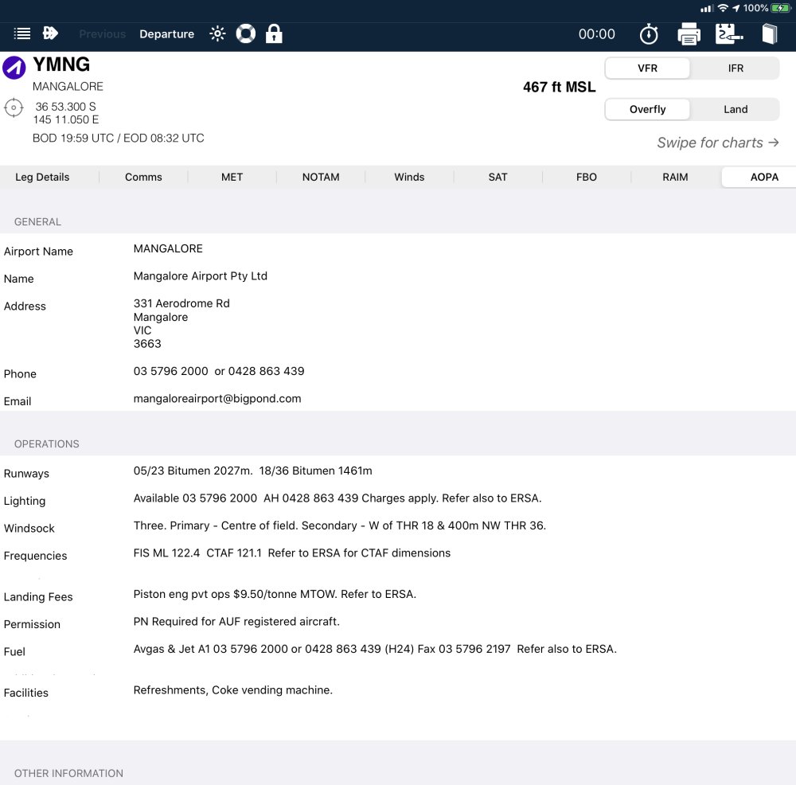This screenshot has width=796, height=785.
Task: Tap the GENERAL section header
Action: pos(37,222)
